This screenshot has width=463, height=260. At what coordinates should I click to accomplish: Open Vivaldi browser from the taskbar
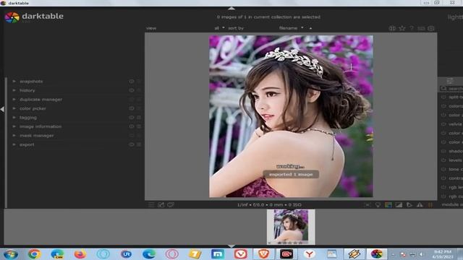coord(241,254)
